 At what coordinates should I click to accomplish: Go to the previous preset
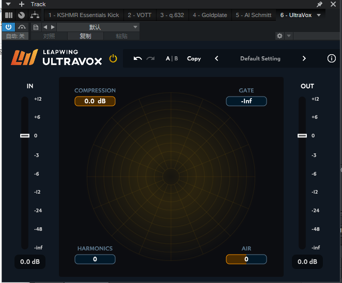pos(216,58)
